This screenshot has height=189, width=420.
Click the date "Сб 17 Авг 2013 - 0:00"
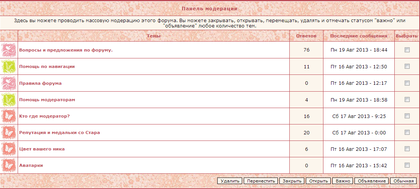click(359, 132)
